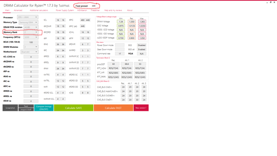Click the Screenshot button

click(x=10, y=108)
